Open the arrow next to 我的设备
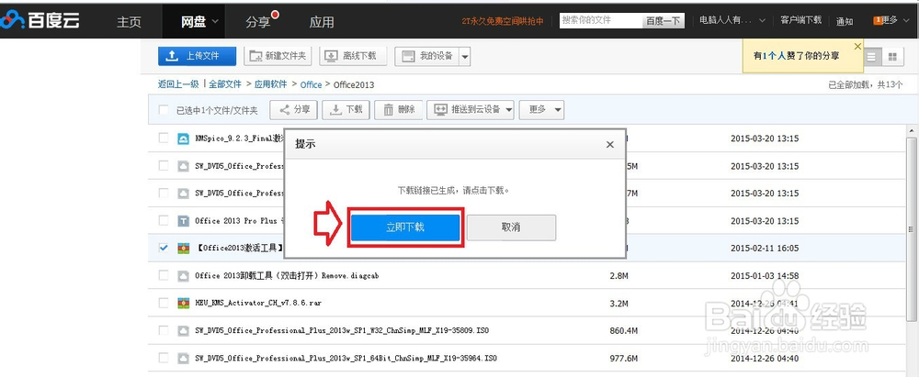This screenshot has width=919, height=377. pyautogui.click(x=465, y=56)
